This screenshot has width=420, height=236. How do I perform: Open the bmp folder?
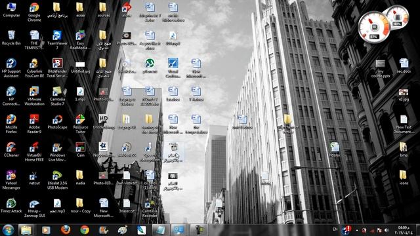(404, 149)
